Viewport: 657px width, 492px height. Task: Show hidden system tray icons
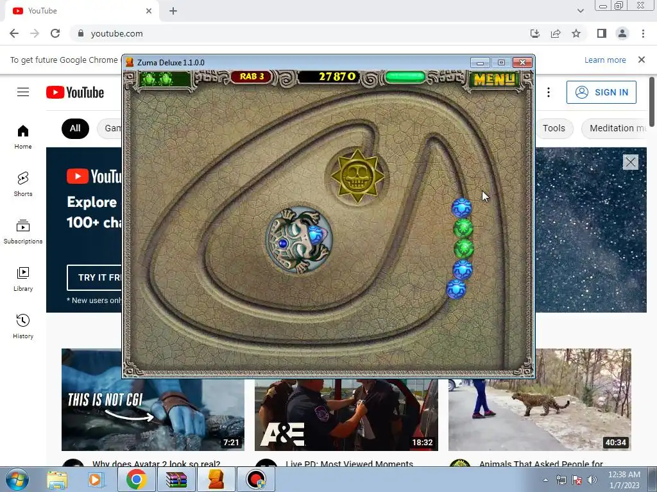(x=545, y=480)
